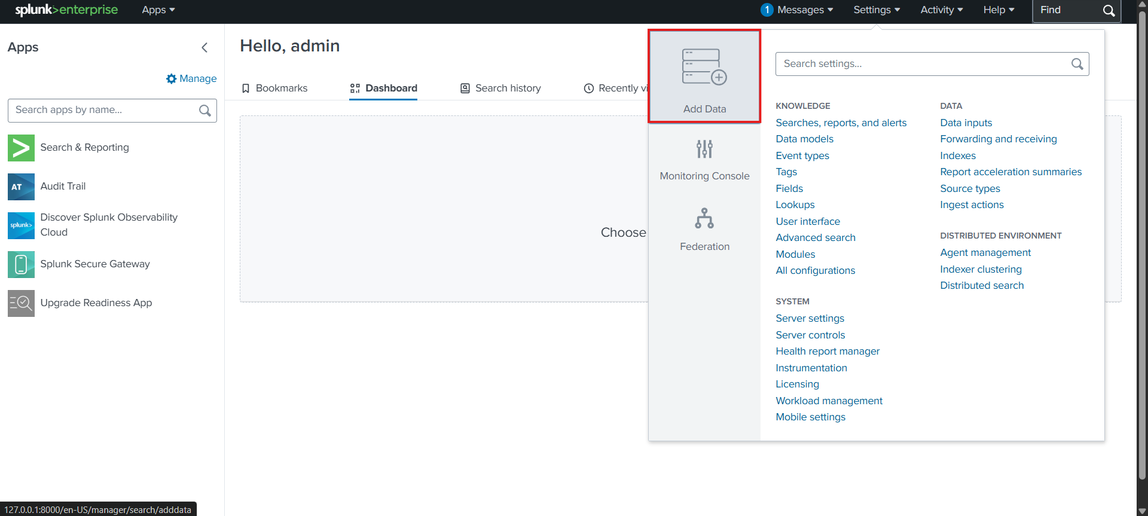Click the Audit Trail app icon
1148x516 pixels.
(21, 187)
